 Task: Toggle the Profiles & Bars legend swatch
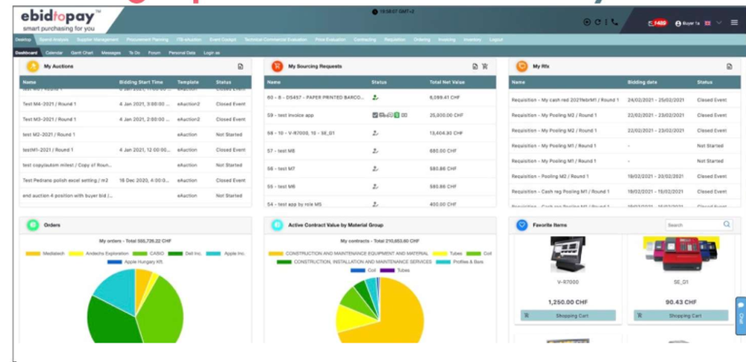click(443, 261)
